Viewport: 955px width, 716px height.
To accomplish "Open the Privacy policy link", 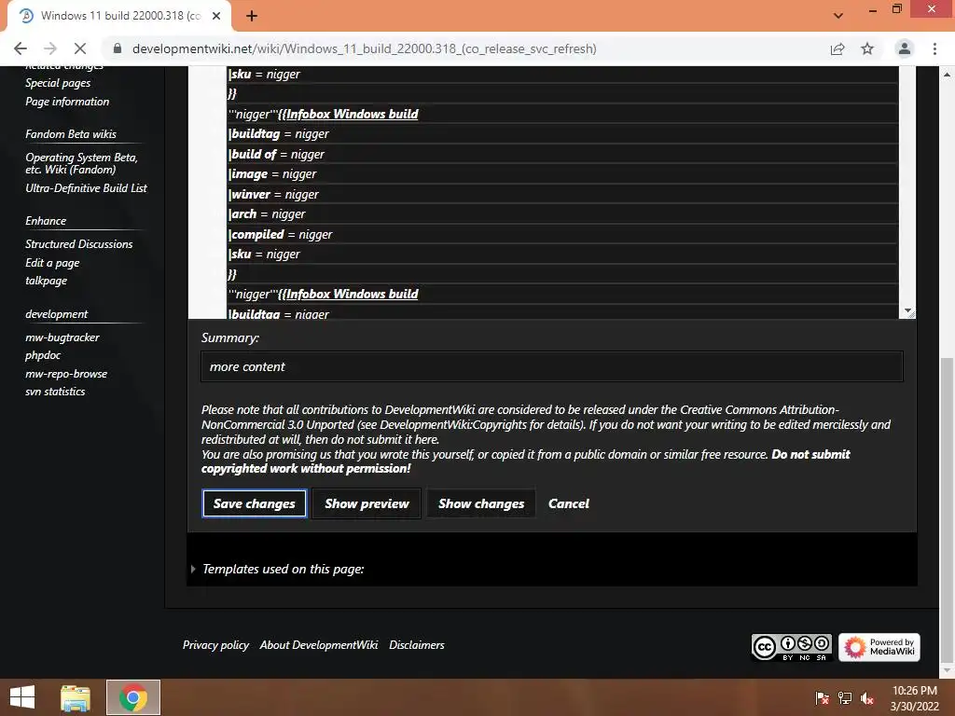I will coord(215,645).
